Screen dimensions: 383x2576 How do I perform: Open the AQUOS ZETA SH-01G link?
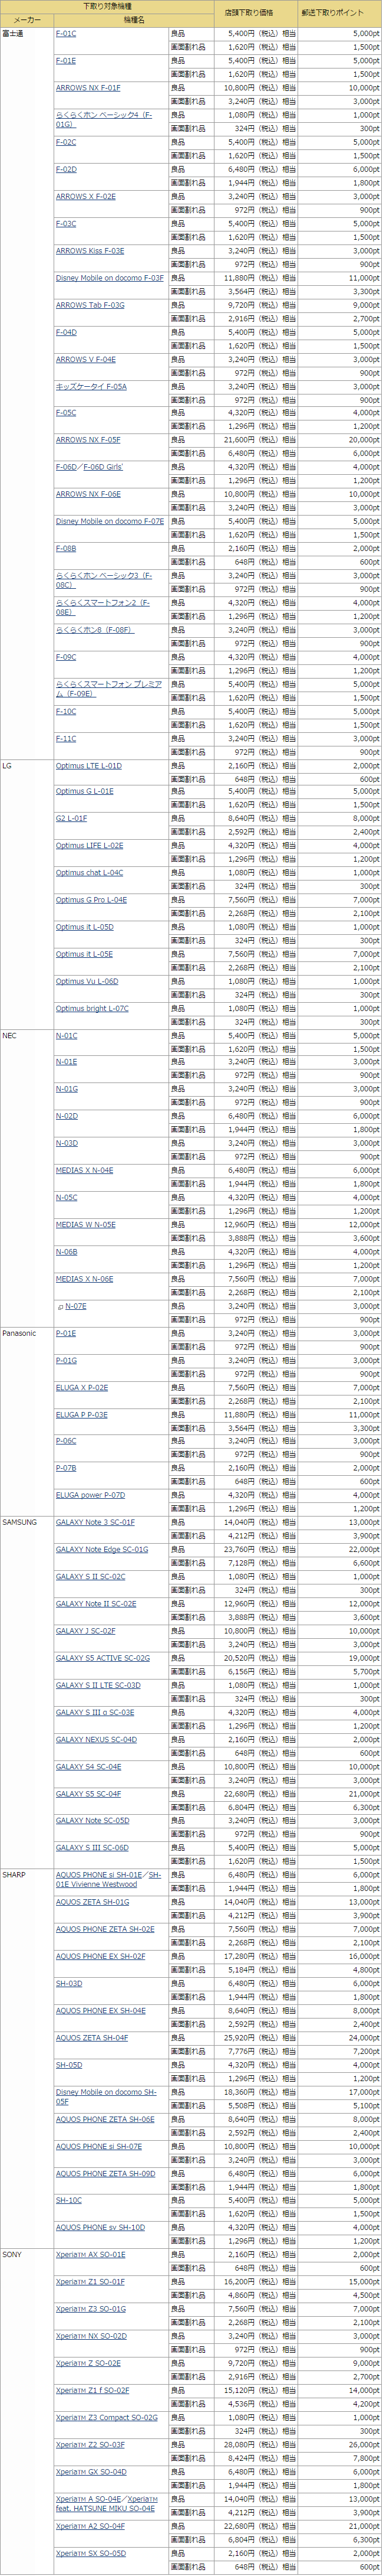[x=93, y=1902]
